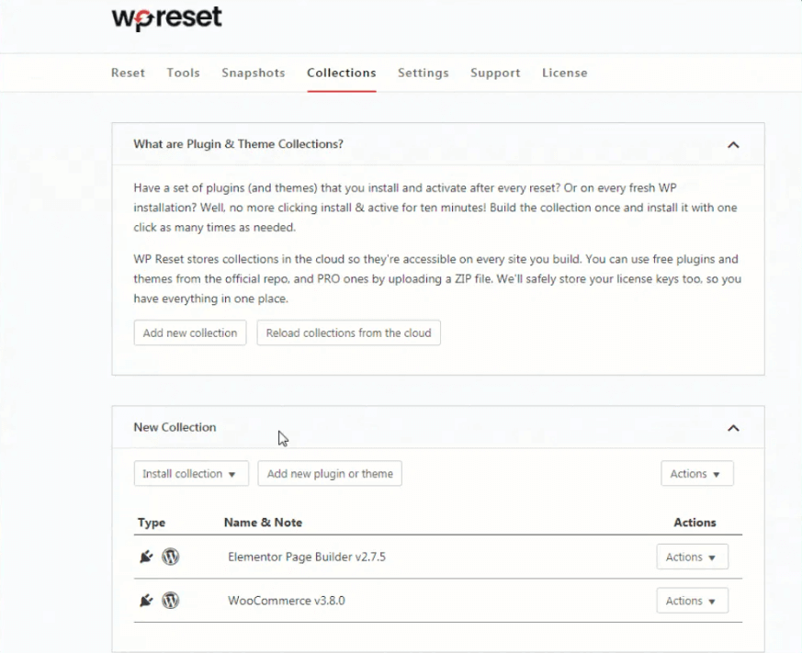This screenshot has width=802, height=653.
Task: Open the Settings tab
Action: coord(423,73)
